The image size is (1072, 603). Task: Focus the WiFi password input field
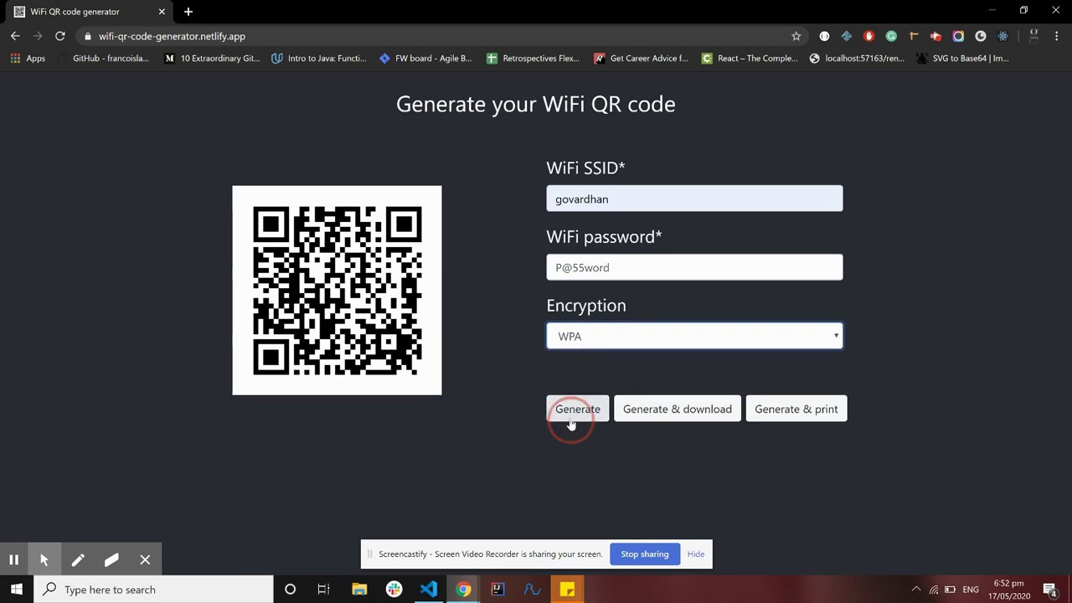click(x=694, y=267)
